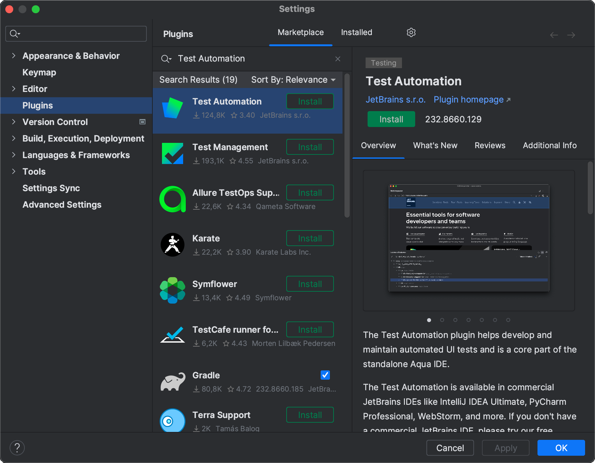Install the Test Automation plugin

point(391,119)
